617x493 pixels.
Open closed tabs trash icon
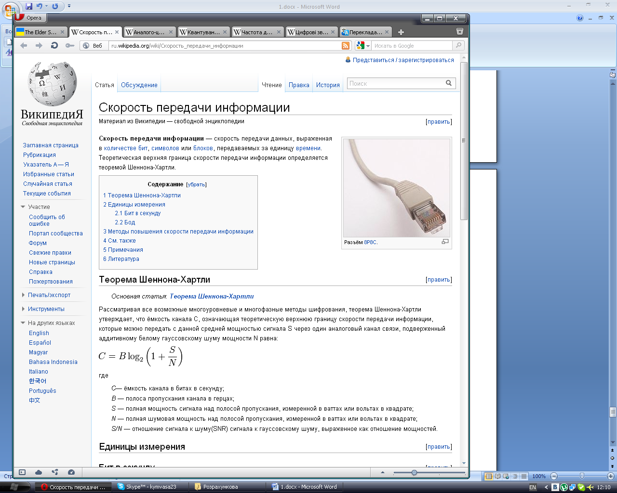pyautogui.click(x=460, y=32)
